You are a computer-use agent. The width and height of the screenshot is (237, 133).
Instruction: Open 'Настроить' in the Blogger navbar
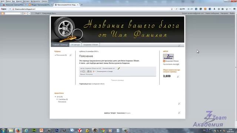(x=224, y=13)
